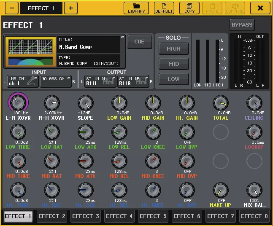273x226 pixels.
Task: Select the HI. KNEE knob
Action: tap(153, 190)
